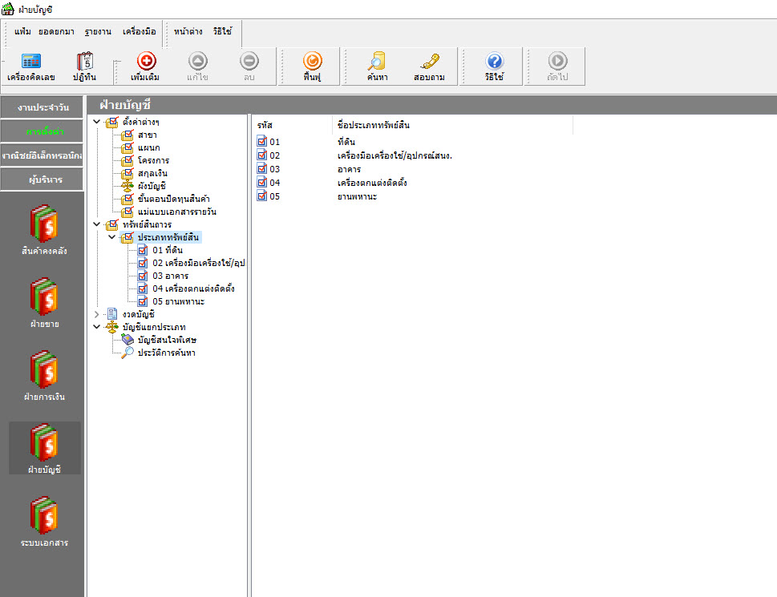Select the แผนก department tree node

(x=148, y=147)
